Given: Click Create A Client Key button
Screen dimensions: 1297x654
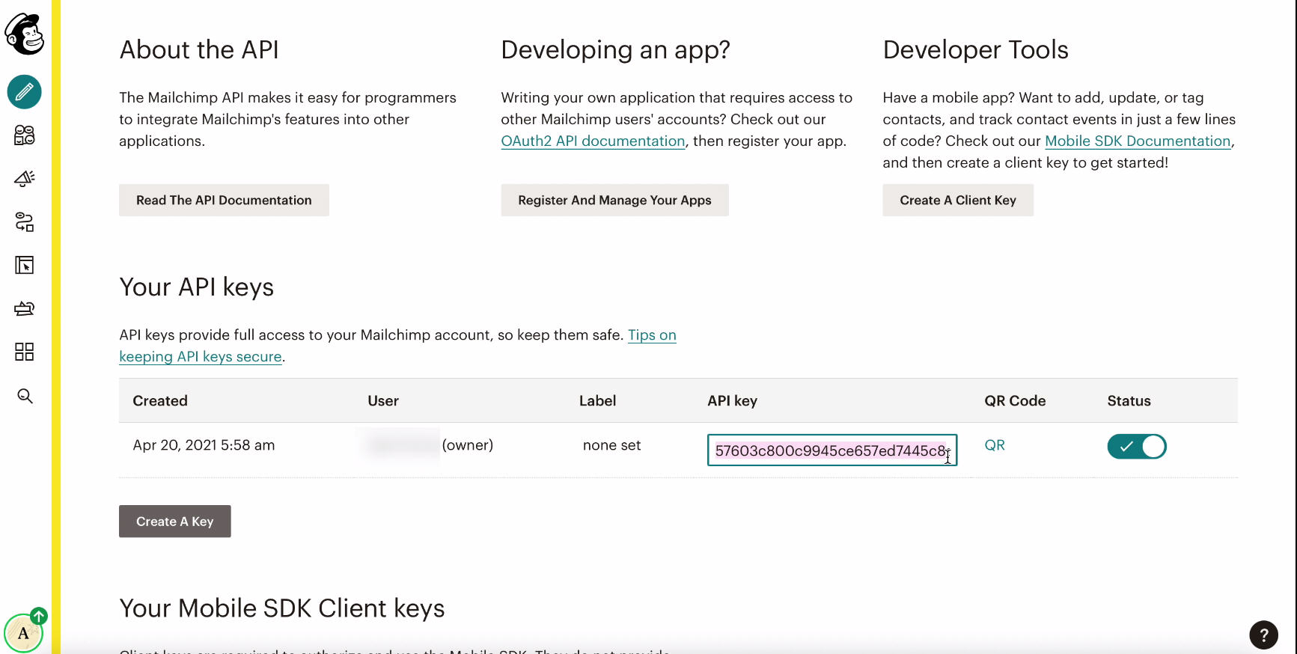Looking at the screenshot, I should click(958, 201).
